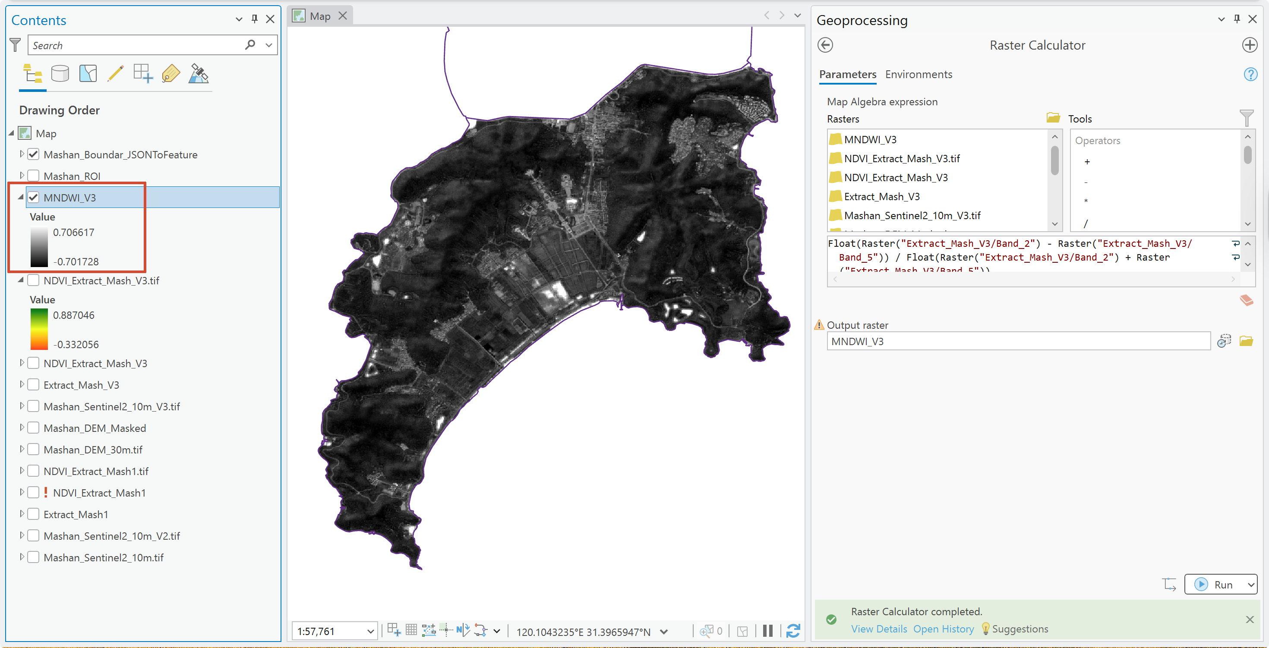Open Contents search options dropdown

pos(269,45)
